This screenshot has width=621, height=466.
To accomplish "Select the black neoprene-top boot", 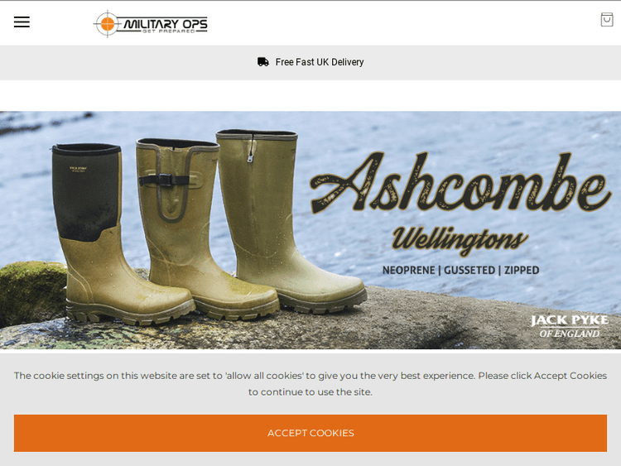I will click(x=123, y=233).
